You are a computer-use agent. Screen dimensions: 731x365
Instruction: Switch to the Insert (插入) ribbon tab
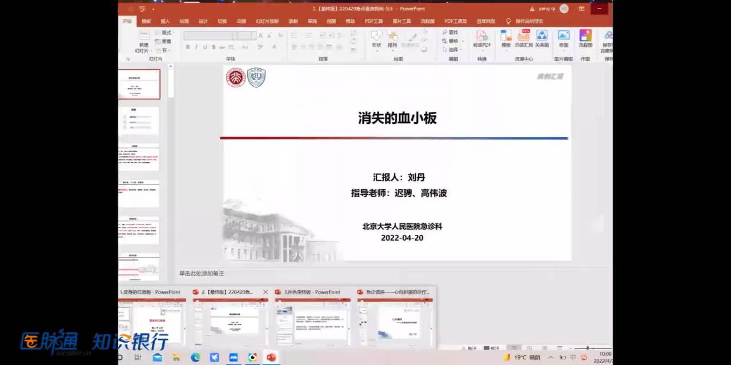165,21
